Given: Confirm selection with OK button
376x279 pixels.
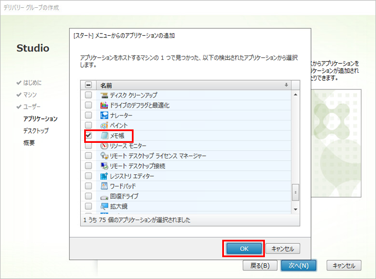Looking at the screenshot, I should 244,248.
